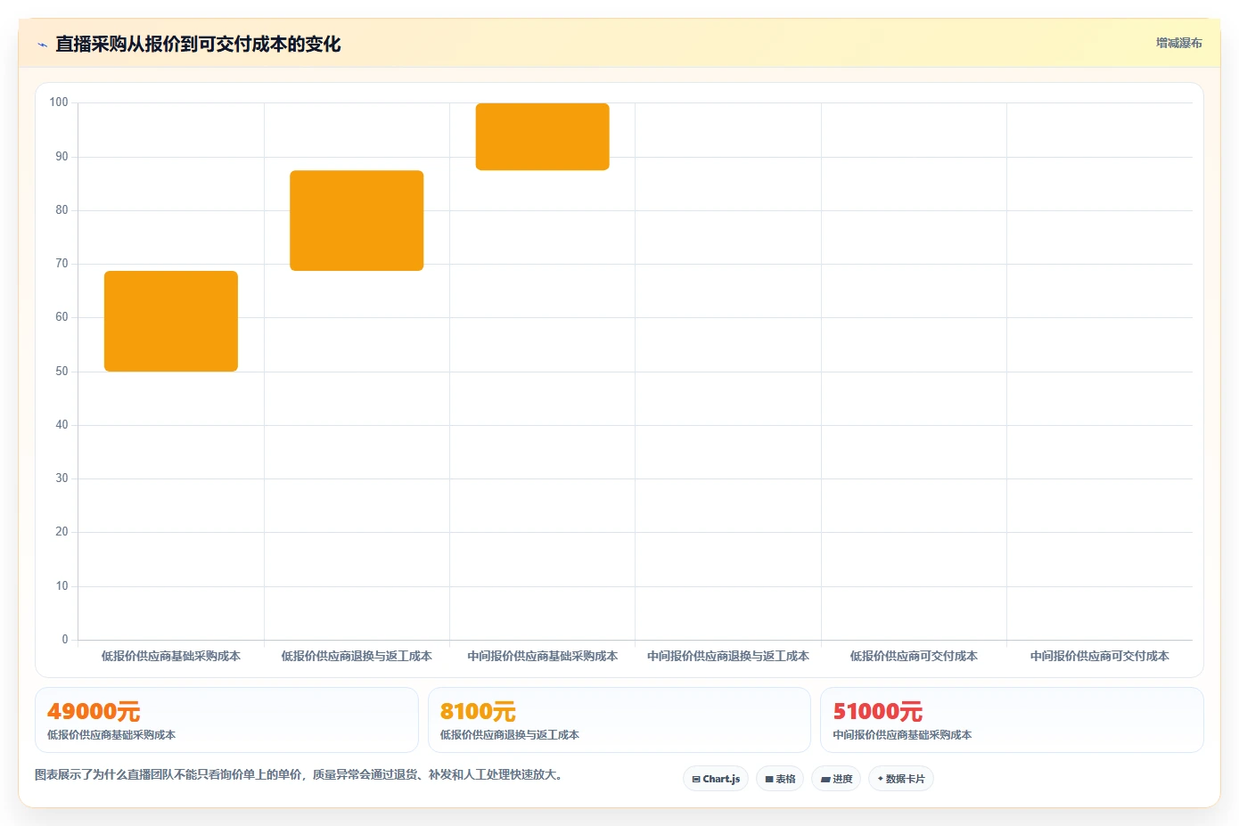Click x-axis label 中间报价供应商退换与返工成本
This screenshot has height=826, width=1239.
point(728,656)
